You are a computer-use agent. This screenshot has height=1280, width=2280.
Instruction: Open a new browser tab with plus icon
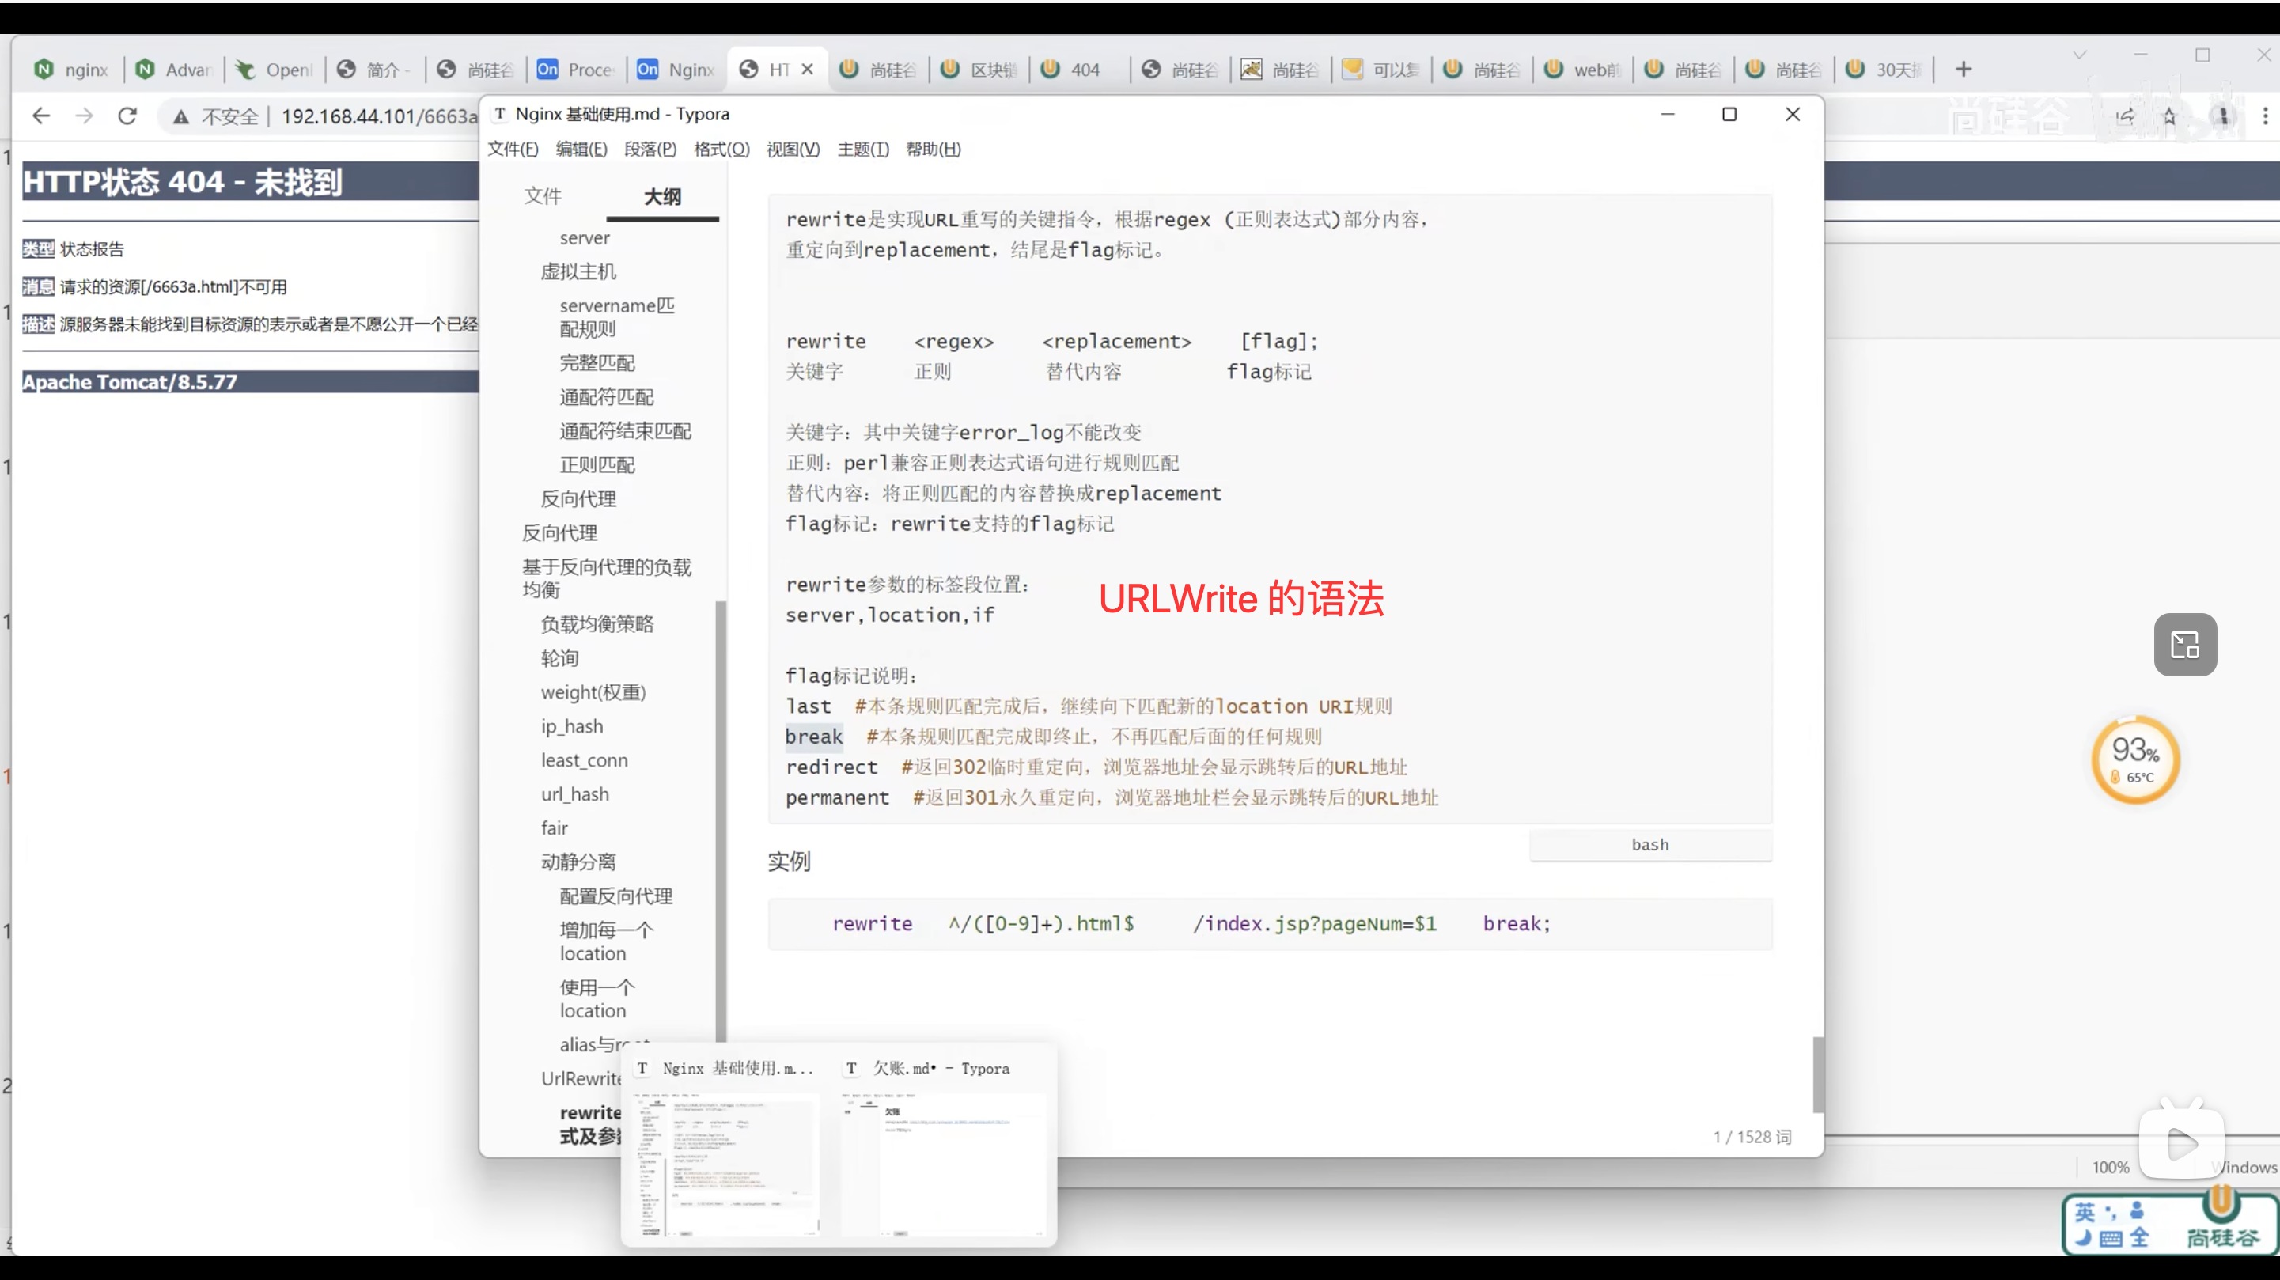(1963, 69)
